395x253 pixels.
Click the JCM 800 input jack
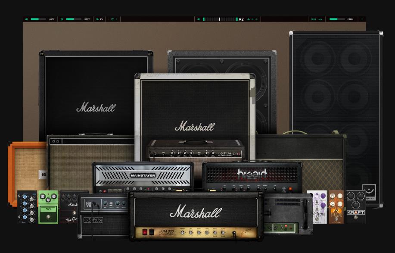point(234,233)
